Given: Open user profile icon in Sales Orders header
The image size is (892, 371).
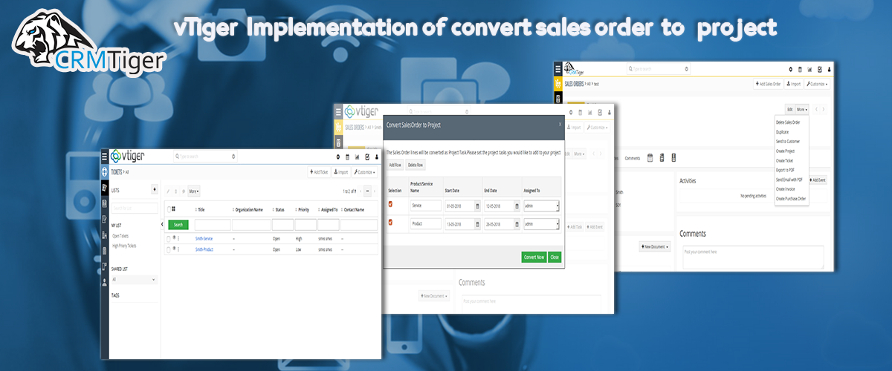Looking at the screenshot, I should point(829,70).
